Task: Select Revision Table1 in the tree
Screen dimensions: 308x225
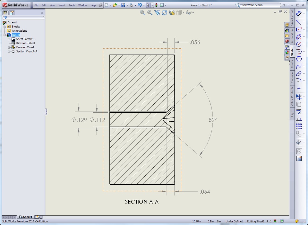Action: (26, 43)
